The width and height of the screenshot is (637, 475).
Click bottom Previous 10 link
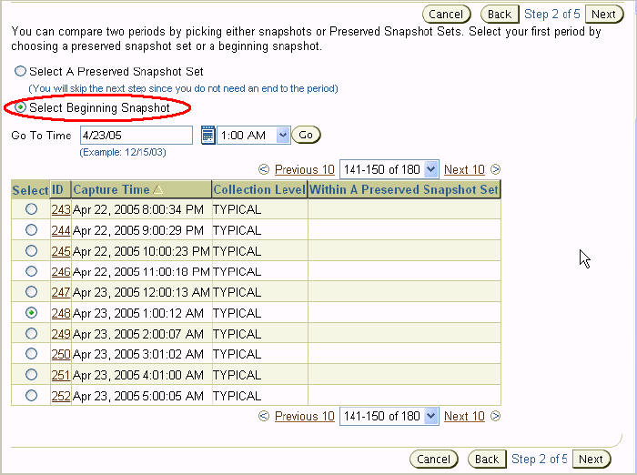point(304,416)
